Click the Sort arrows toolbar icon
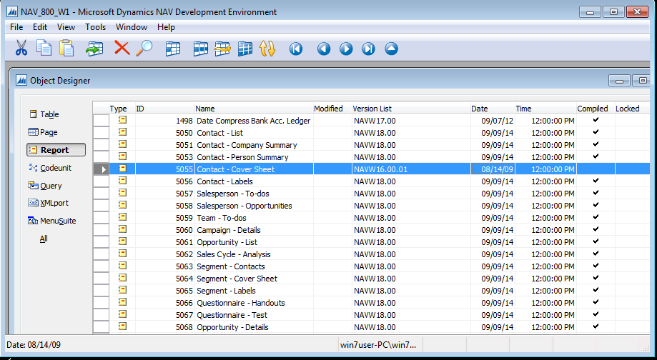Screen dimensions: 657x360 [267, 49]
